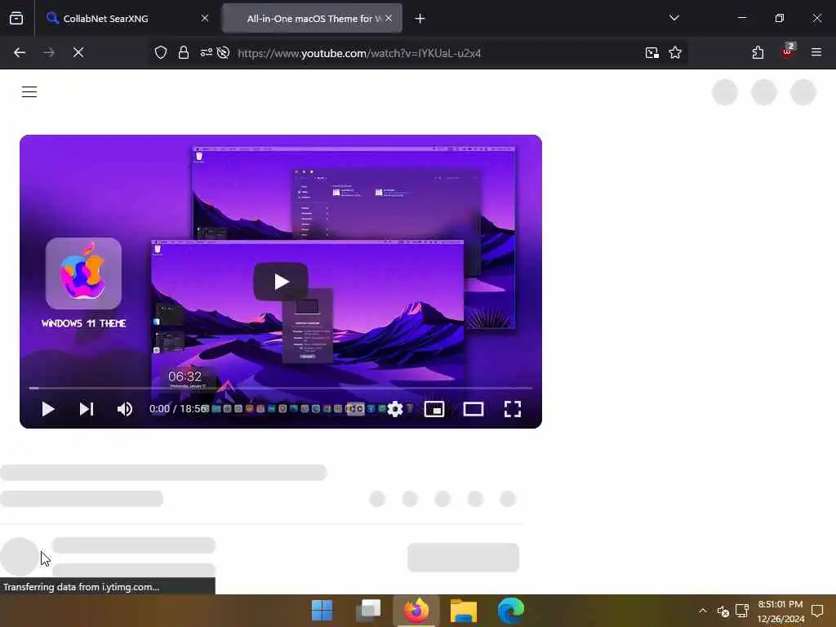The width and height of the screenshot is (836, 627).
Task: Show hidden system tray icons
Action: [703, 611]
